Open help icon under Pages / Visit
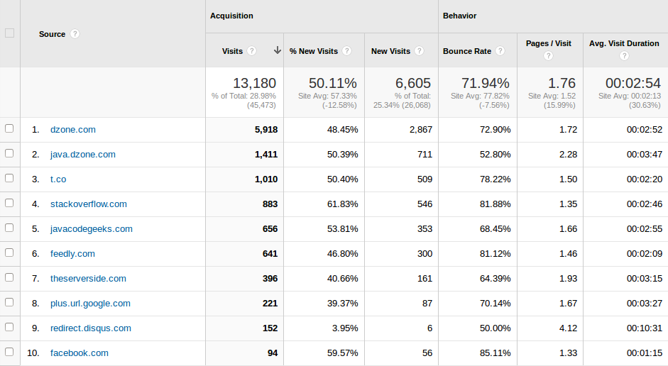The height and width of the screenshot is (366, 668). [548, 56]
